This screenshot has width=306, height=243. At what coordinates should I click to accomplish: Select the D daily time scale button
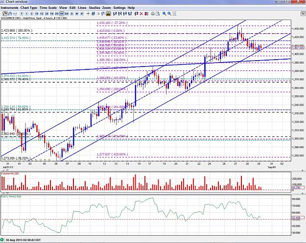(x=71, y=14)
